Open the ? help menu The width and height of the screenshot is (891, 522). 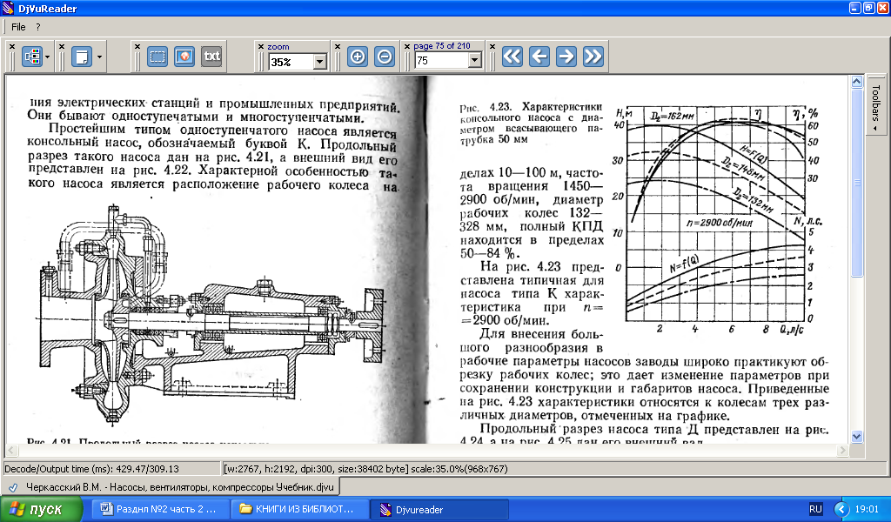[x=38, y=27]
